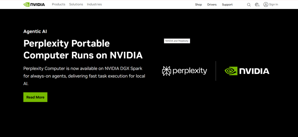Image resolution: width=298 pixels, height=137 pixels.
Task: Click the perplexity wordmark in hero image
Action: pyautogui.click(x=189, y=71)
